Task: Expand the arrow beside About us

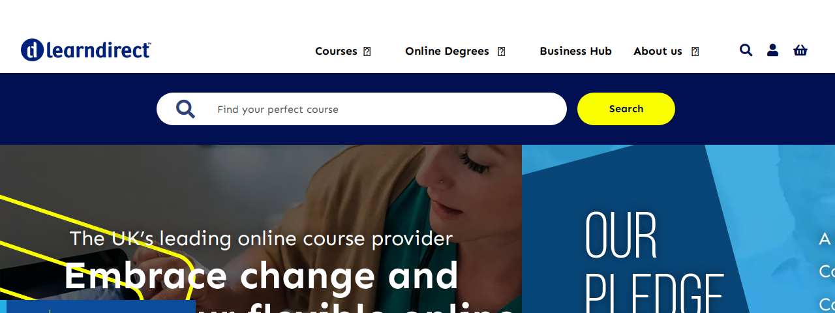Action: tap(695, 52)
